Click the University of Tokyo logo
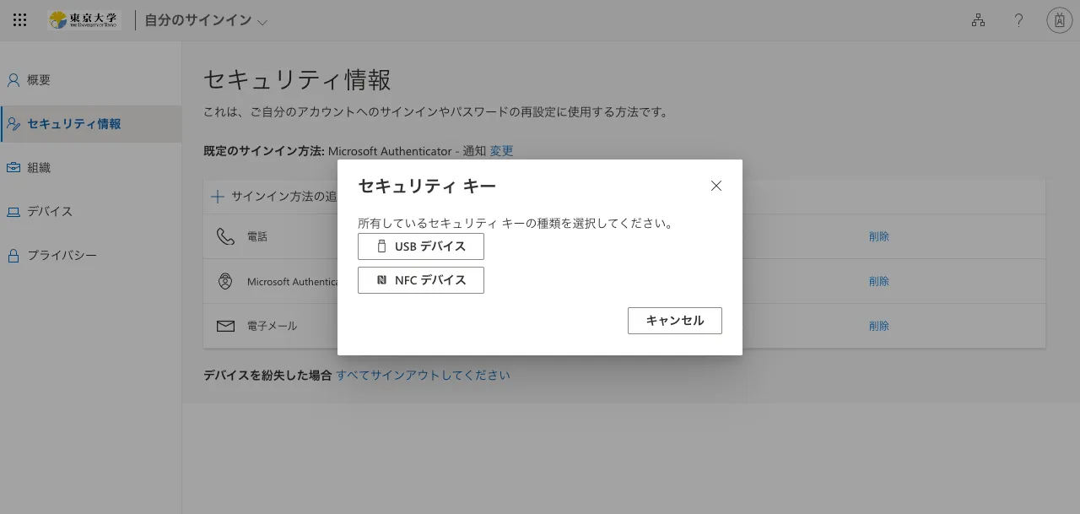The height and width of the screenshot is (514, 1080). coord(84,20)
